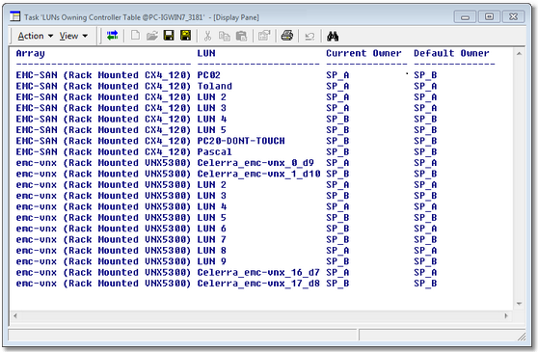This screenshot has width=538, height=352.
Task: Click the vertical scrollbar down arrow
Action: tap(519, 304)
